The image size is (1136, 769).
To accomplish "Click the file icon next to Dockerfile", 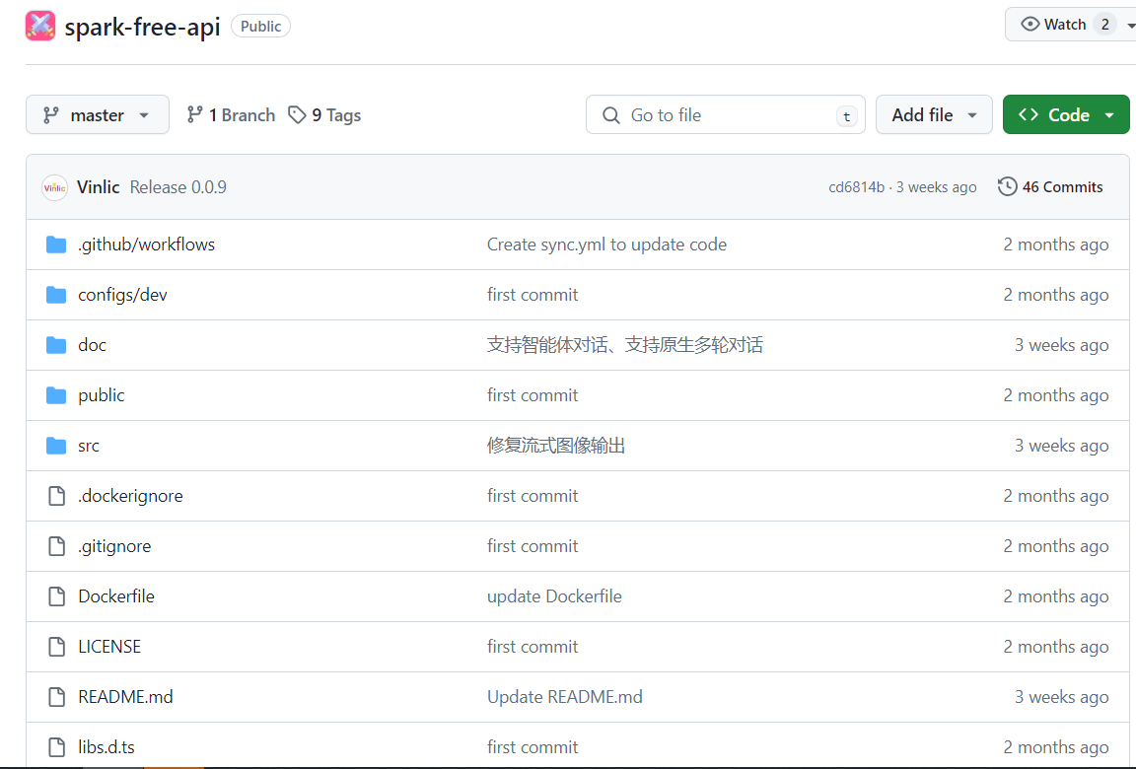I will [x=55, y=595].
